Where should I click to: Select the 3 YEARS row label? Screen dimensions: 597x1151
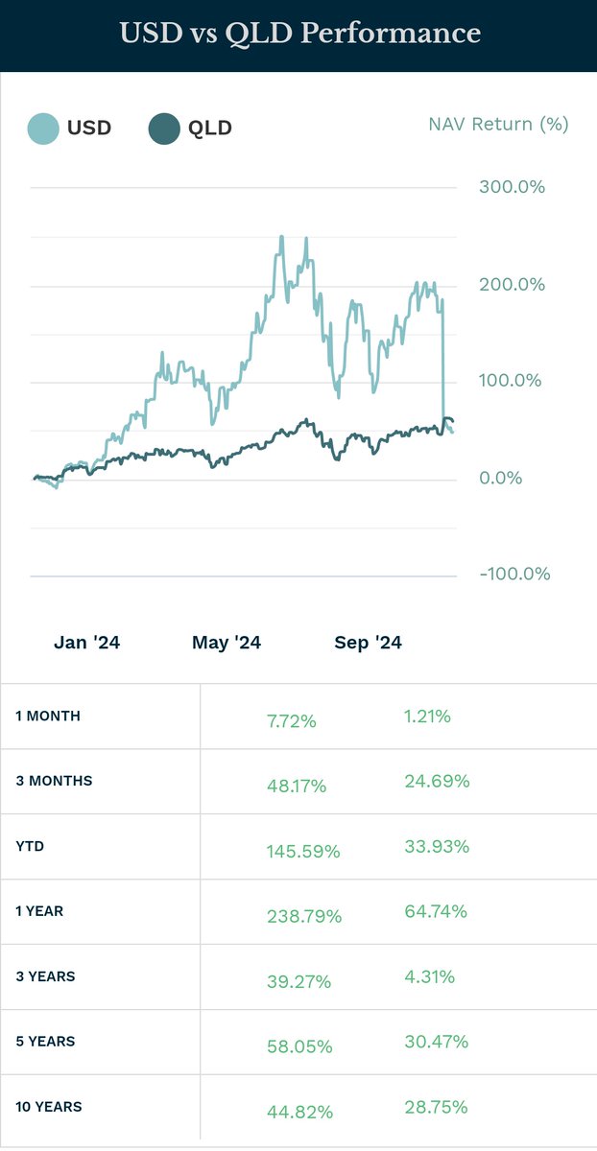(45, 976)
